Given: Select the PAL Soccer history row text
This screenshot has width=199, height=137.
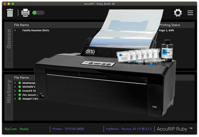Looking at the screenshot, I should tap(30, 95).
